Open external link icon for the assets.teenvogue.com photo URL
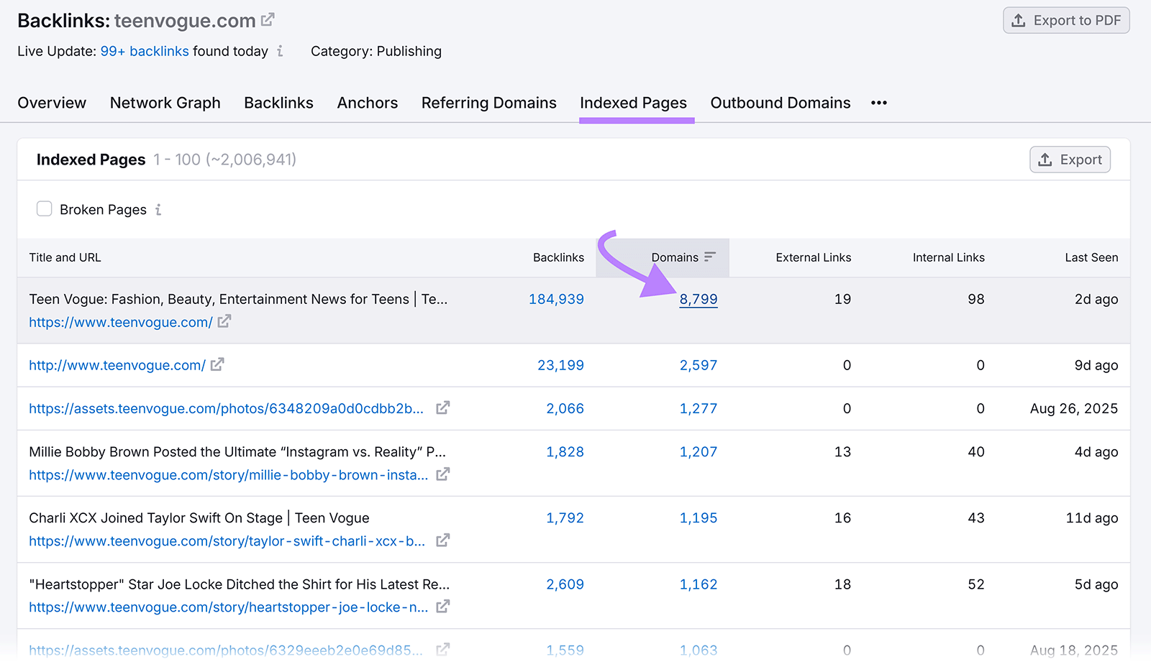The width and height of the screenshot is (1151, 667). point(442,408)
